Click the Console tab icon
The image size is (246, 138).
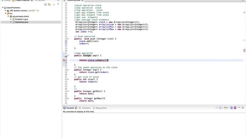(x=65, y=108)
